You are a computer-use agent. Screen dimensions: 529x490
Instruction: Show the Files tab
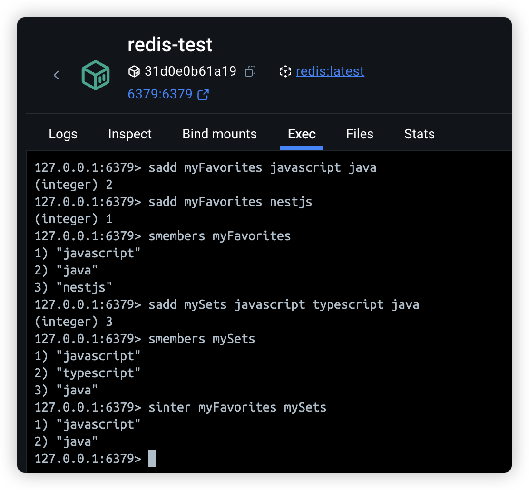[x=360, y=134]
